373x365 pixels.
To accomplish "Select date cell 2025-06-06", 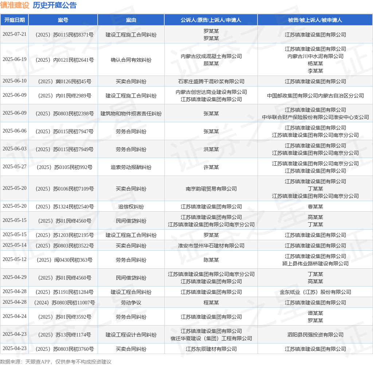I will point(15,131).
